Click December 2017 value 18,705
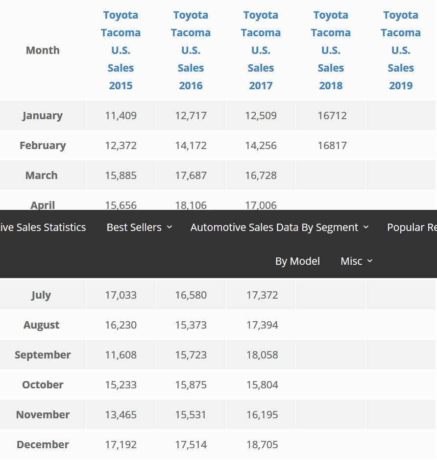Image resolution: width=437 pixels, height=460 pixels. [x=262, y=445]
